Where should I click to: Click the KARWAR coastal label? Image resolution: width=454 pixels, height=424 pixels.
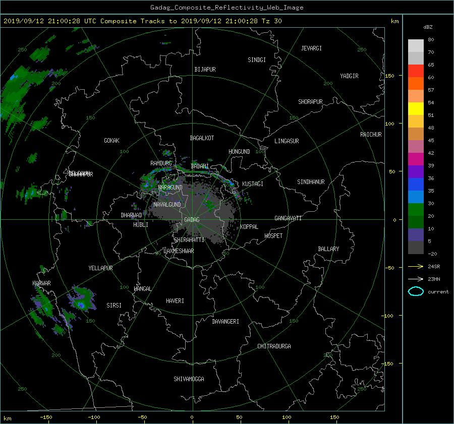point(42,283)
